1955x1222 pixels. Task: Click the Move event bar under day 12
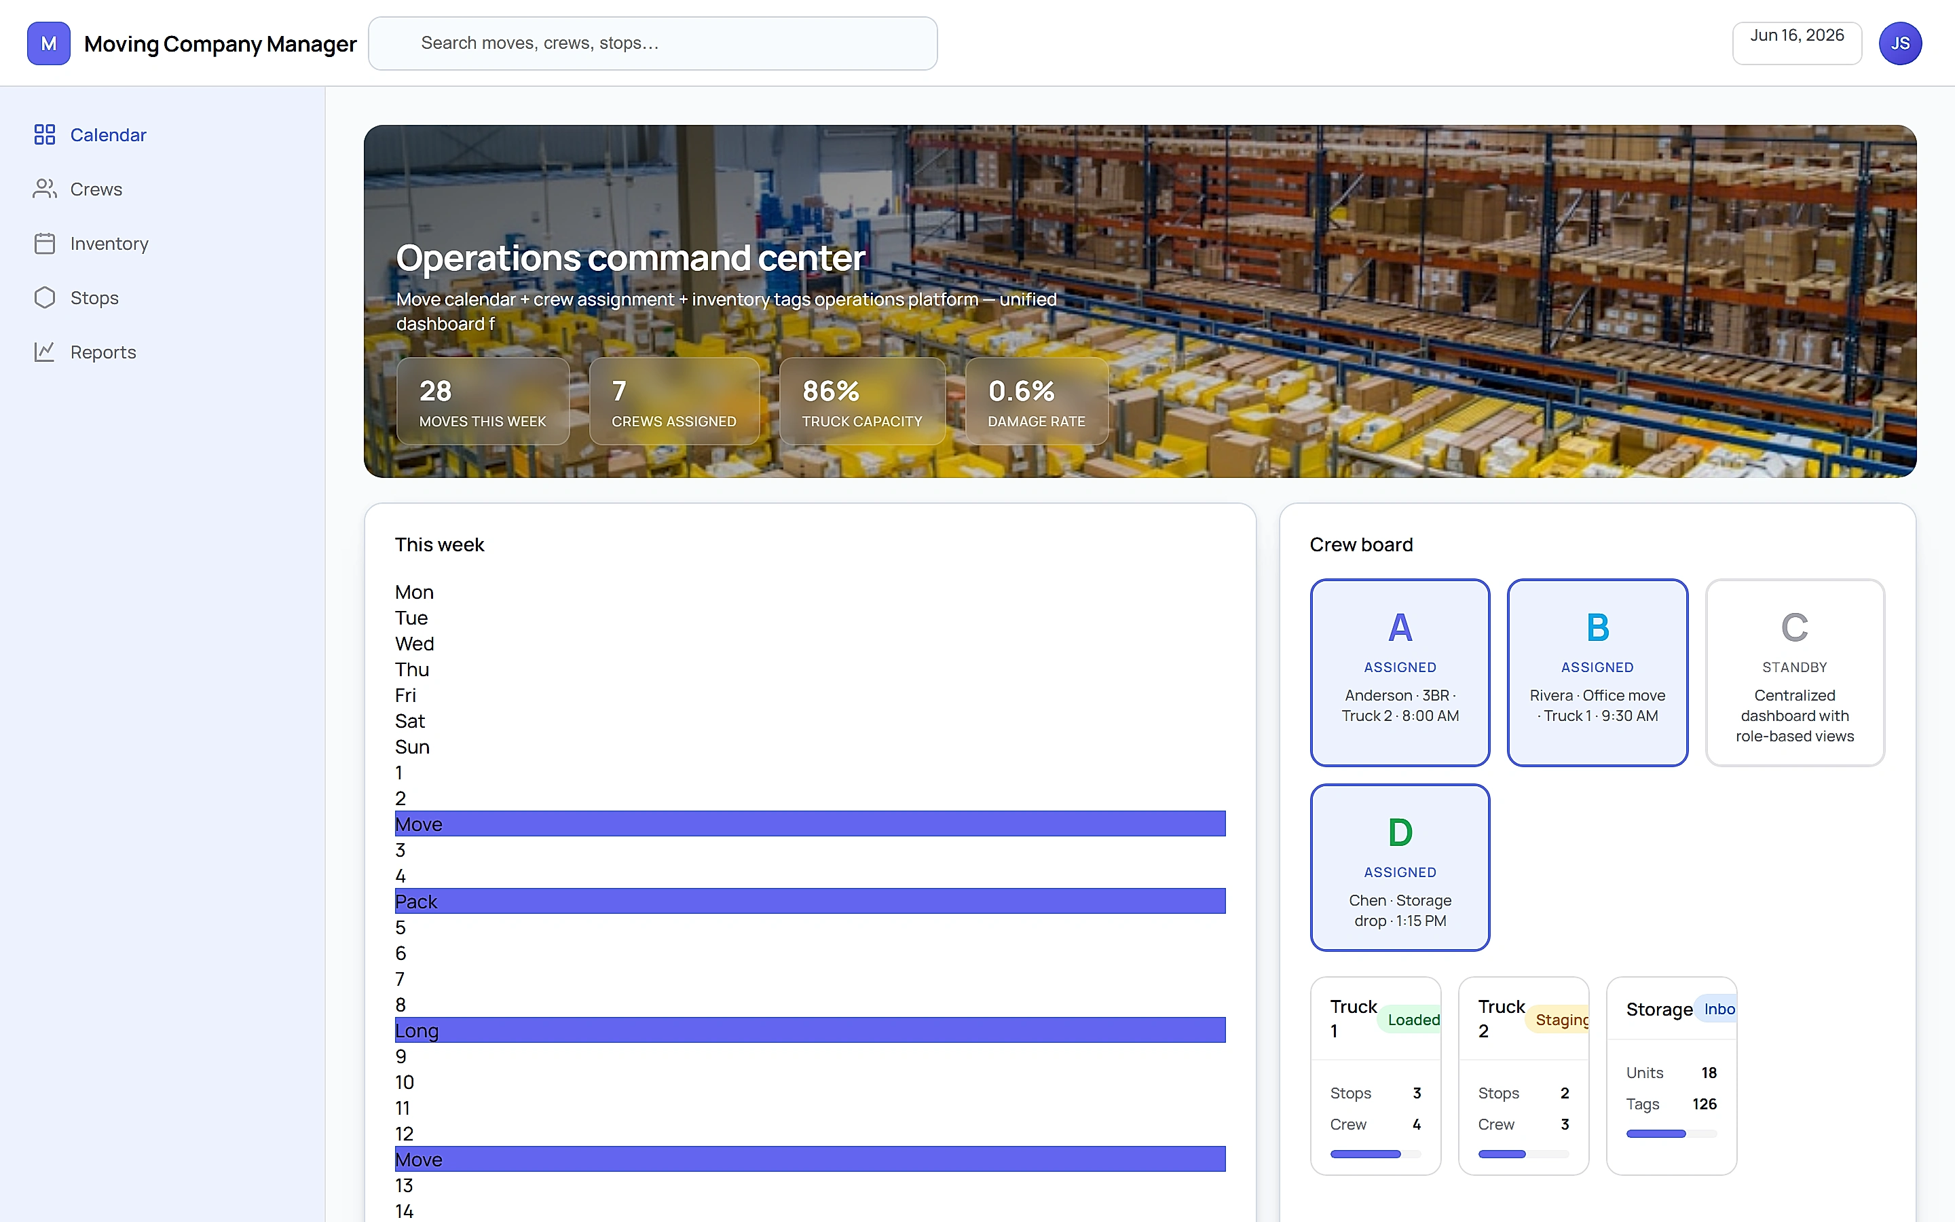point(811,1159)
